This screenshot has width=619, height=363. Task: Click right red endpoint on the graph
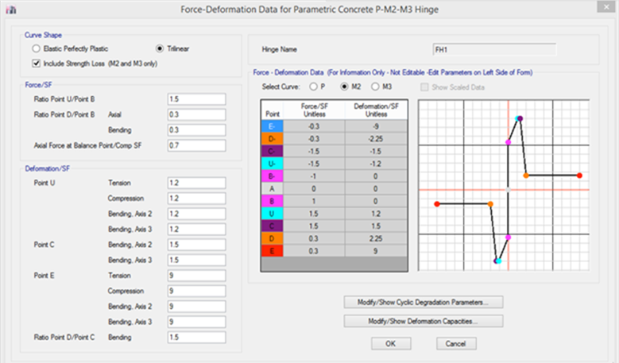coord(579,176)
